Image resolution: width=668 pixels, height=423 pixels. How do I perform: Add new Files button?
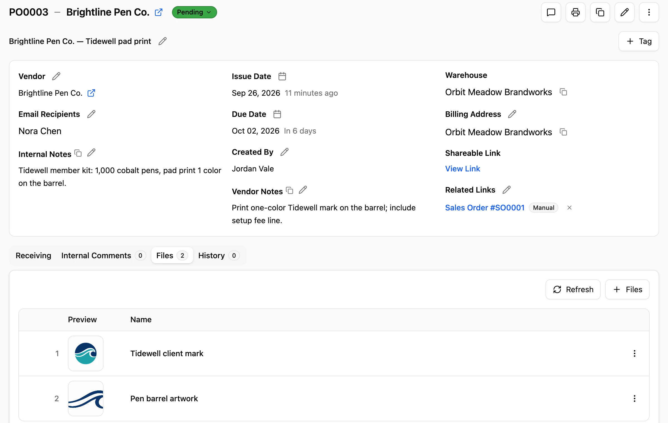(627, 289)
